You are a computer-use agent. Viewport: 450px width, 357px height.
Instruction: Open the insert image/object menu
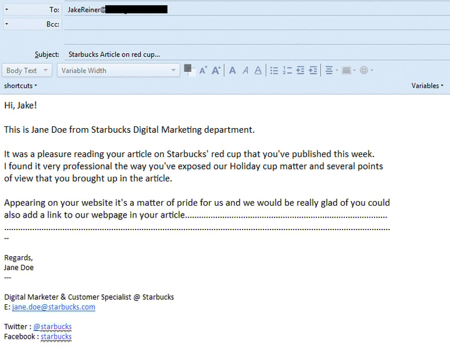[349, 71]
